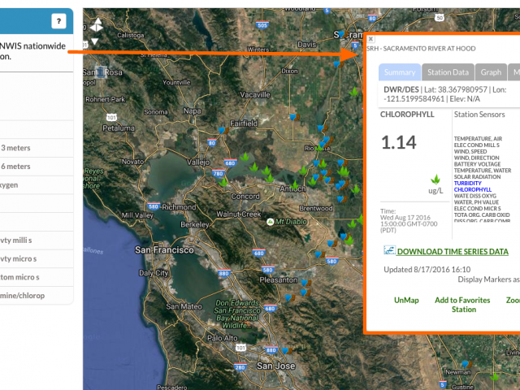Screen dimensions: 520x390
Task: Click the station marker near Santa Rosa
Action: pyautogui.click(x=101, y=71)
